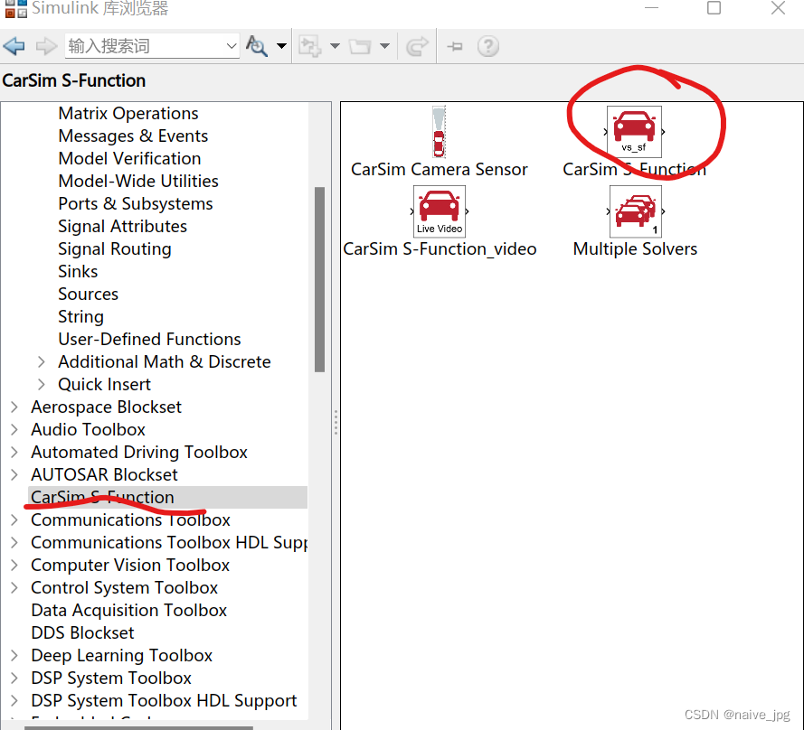
Task: Select User-Defined Functions library
Action: (150, 339)
